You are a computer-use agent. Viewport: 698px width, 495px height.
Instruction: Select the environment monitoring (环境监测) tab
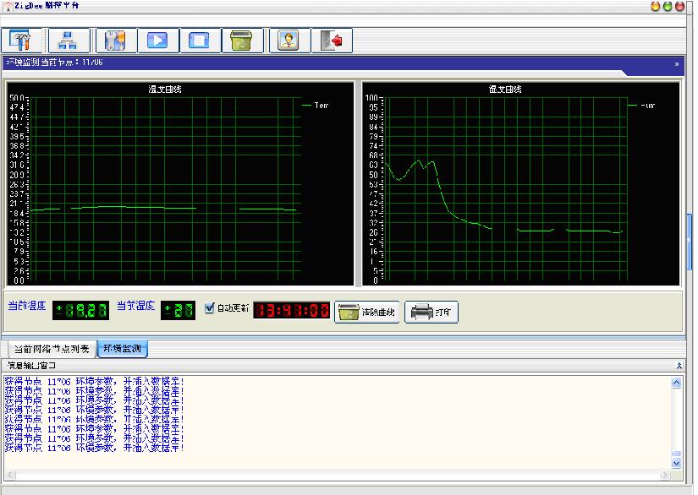123,349
